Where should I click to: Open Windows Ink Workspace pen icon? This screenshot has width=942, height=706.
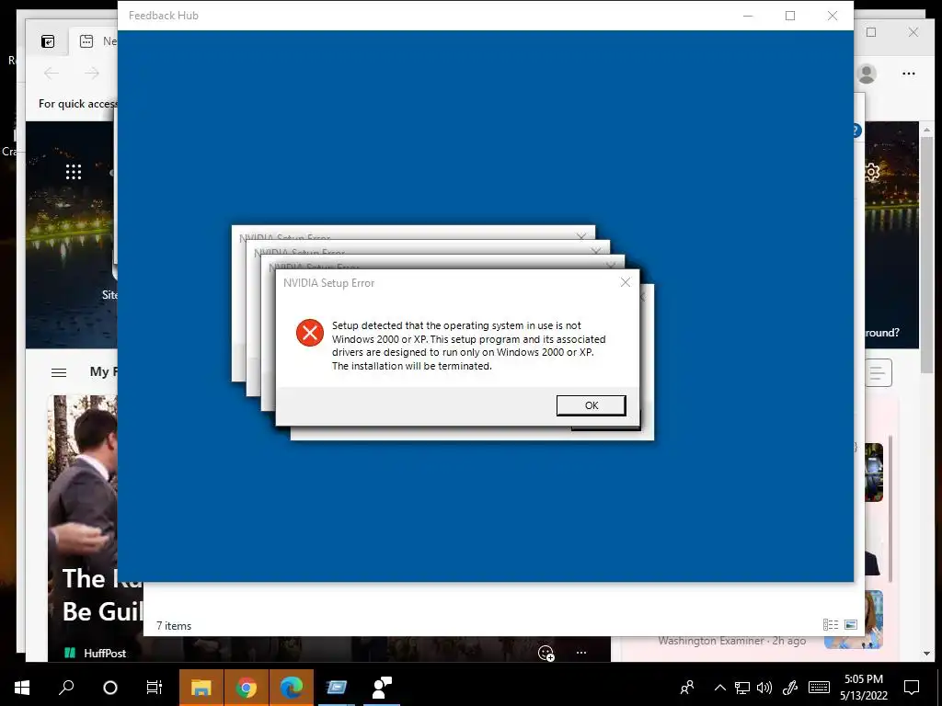[790, 688]
